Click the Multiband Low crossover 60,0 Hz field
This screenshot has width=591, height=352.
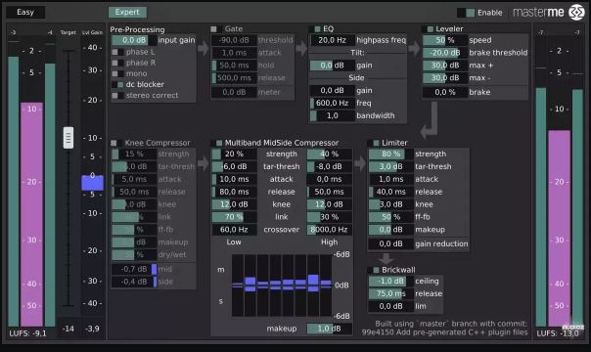click(234, 230)
